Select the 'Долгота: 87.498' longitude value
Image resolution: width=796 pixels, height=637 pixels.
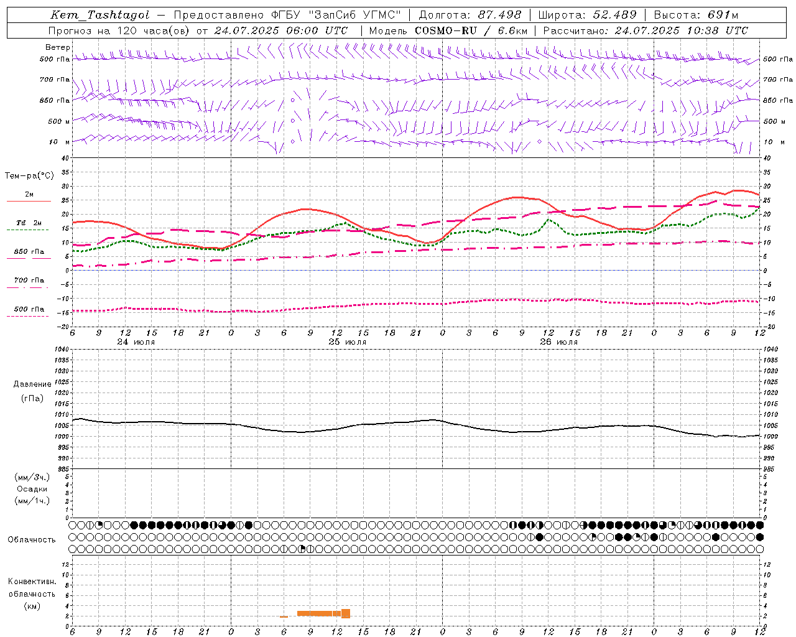tap(470, 15)
